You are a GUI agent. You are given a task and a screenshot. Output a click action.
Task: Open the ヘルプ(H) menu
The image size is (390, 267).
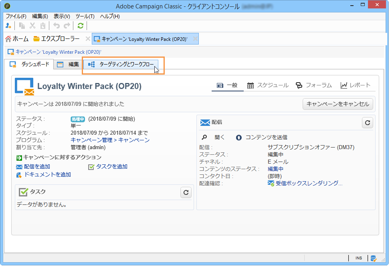tap(110, 16)
